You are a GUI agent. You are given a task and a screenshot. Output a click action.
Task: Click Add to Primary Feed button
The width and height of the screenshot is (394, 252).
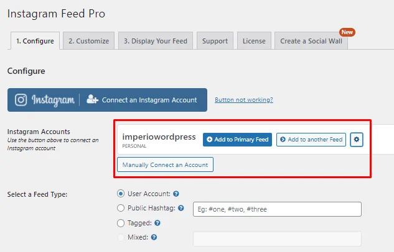click(x=237, y=140)
